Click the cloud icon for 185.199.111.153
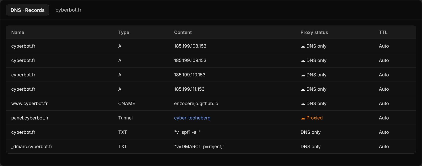 pyautogui.click(x=303, y=90)
